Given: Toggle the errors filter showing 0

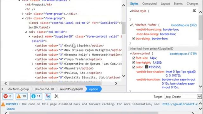Looking at the screenshot, I should 8,96.
